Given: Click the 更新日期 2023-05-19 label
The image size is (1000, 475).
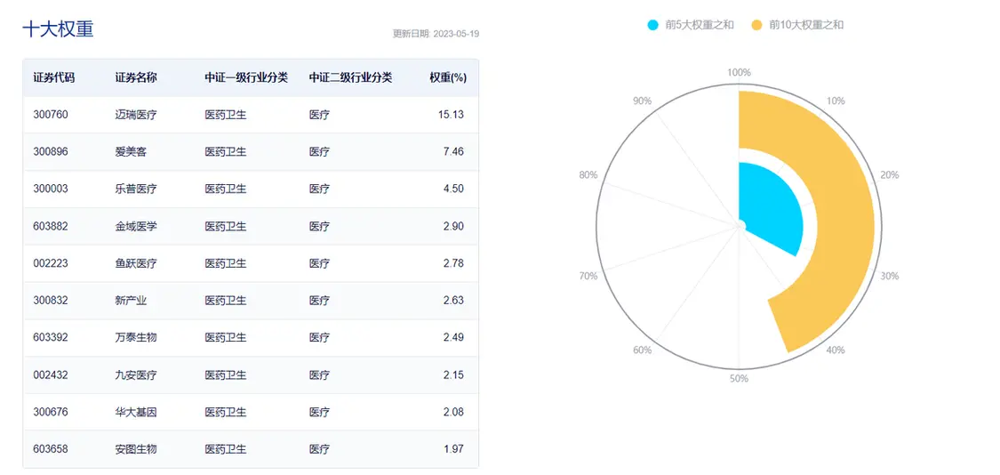Looking at the screenshot, I should 436,34.
